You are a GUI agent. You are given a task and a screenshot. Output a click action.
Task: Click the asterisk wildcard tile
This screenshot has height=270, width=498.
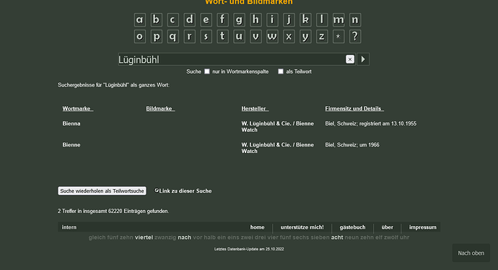click(338, 36)
